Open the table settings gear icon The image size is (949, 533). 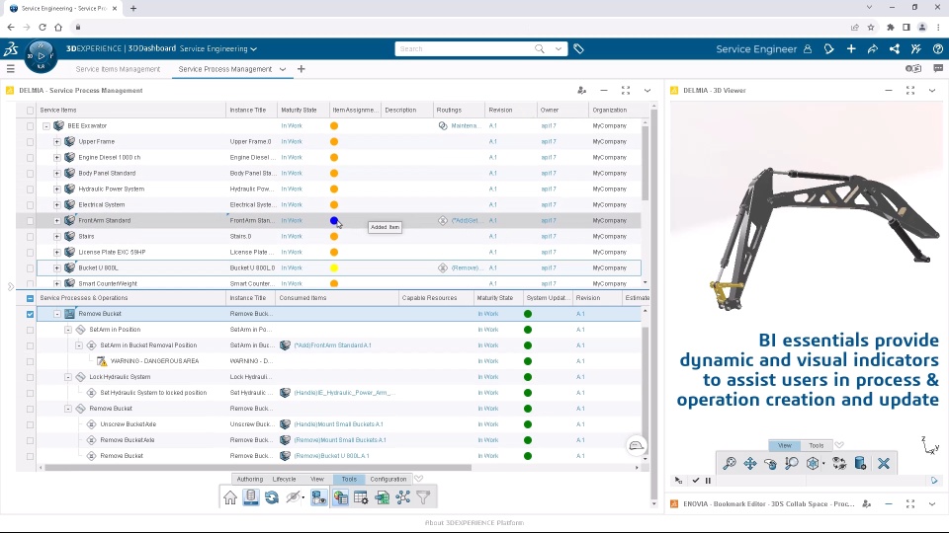point(362,497)
